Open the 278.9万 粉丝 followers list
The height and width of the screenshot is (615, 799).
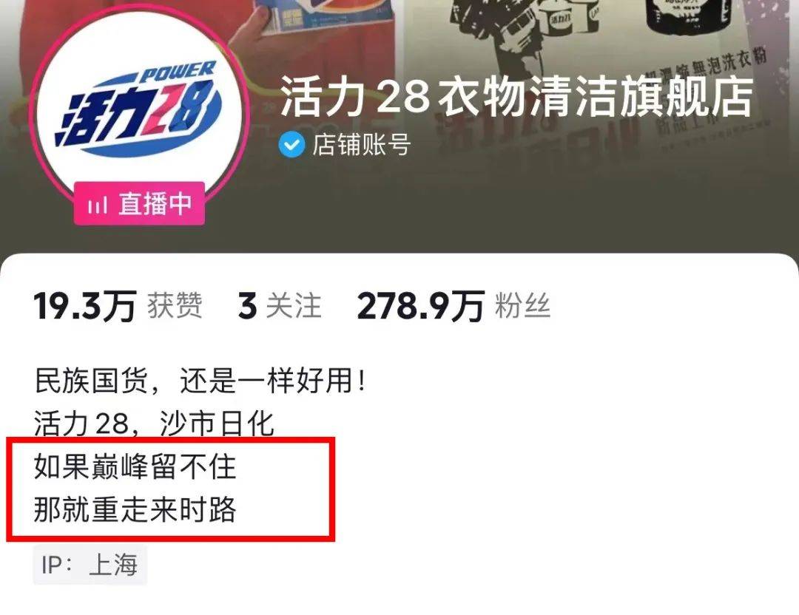(454, 307)
